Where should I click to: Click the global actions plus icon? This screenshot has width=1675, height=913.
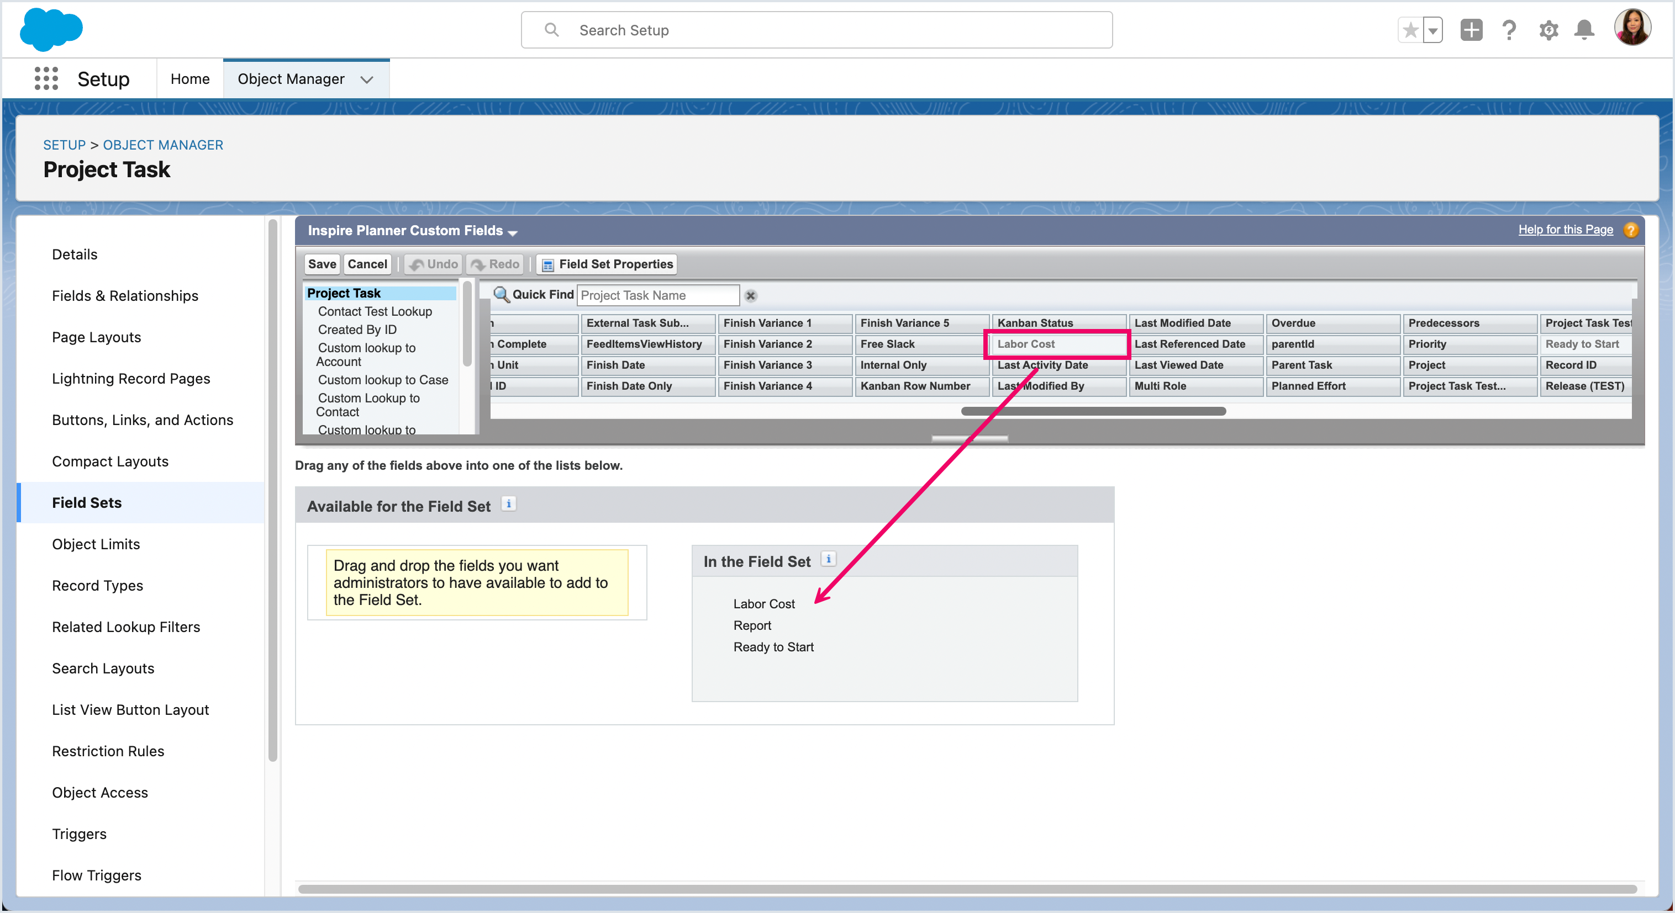pyautogui.click(x=1471, y=30)
